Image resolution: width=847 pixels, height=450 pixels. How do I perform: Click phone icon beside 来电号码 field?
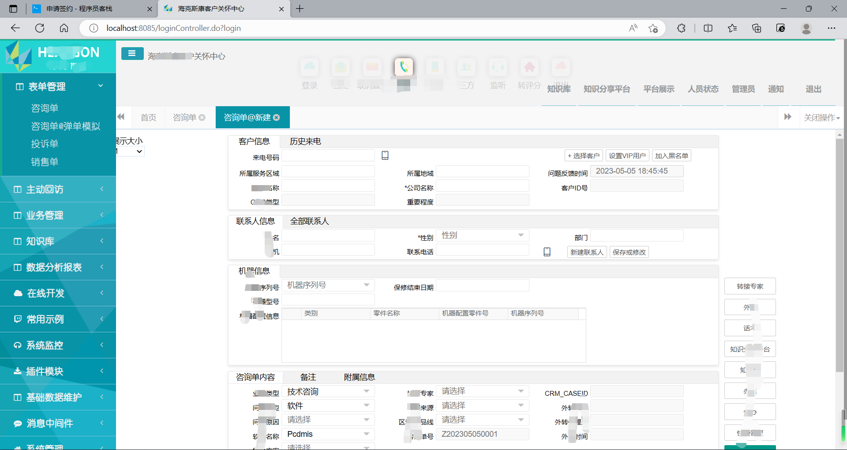(385, 155)
